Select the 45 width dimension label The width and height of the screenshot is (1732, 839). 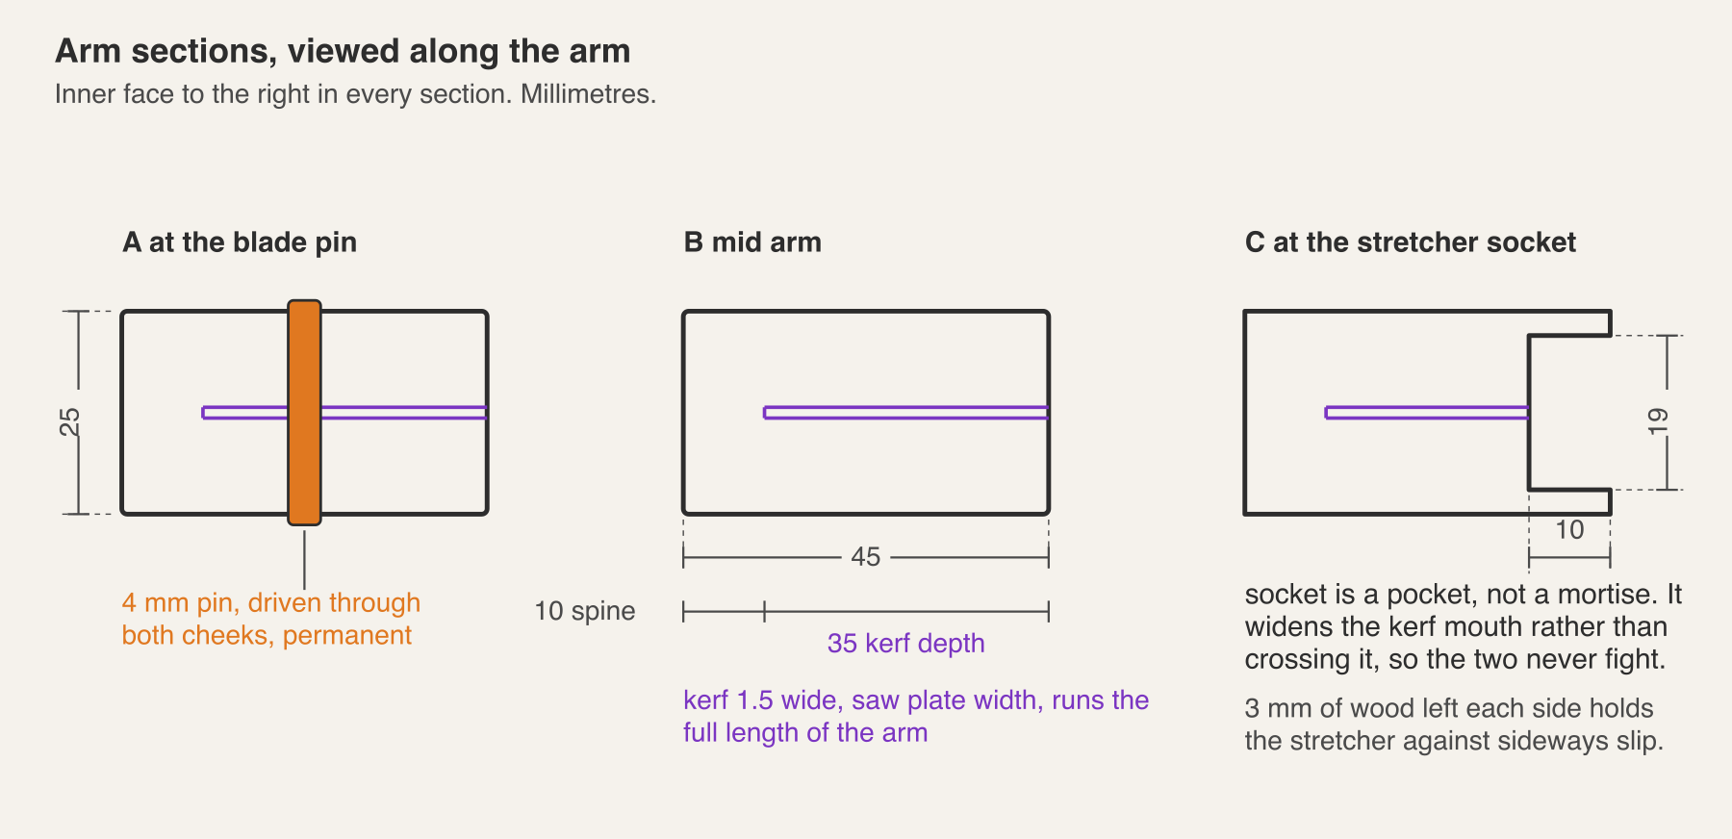[x=865, y=557]
